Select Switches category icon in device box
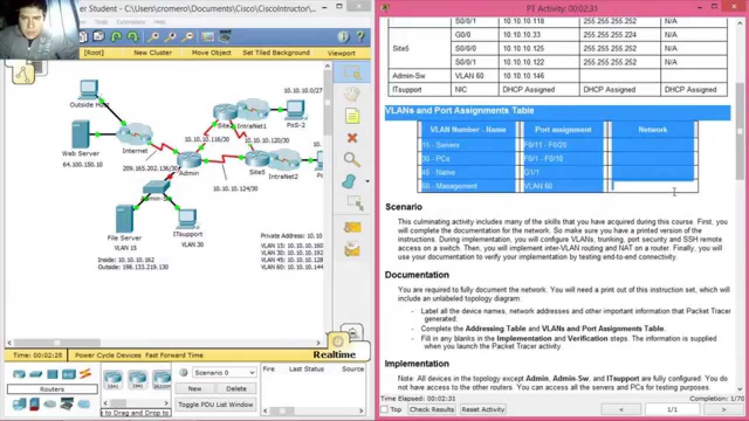 [x=36, y=374]
